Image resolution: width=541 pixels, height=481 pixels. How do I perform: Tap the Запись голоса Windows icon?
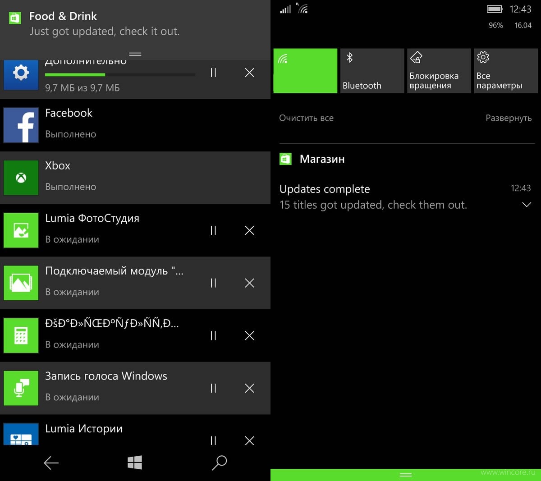(21, 388)
